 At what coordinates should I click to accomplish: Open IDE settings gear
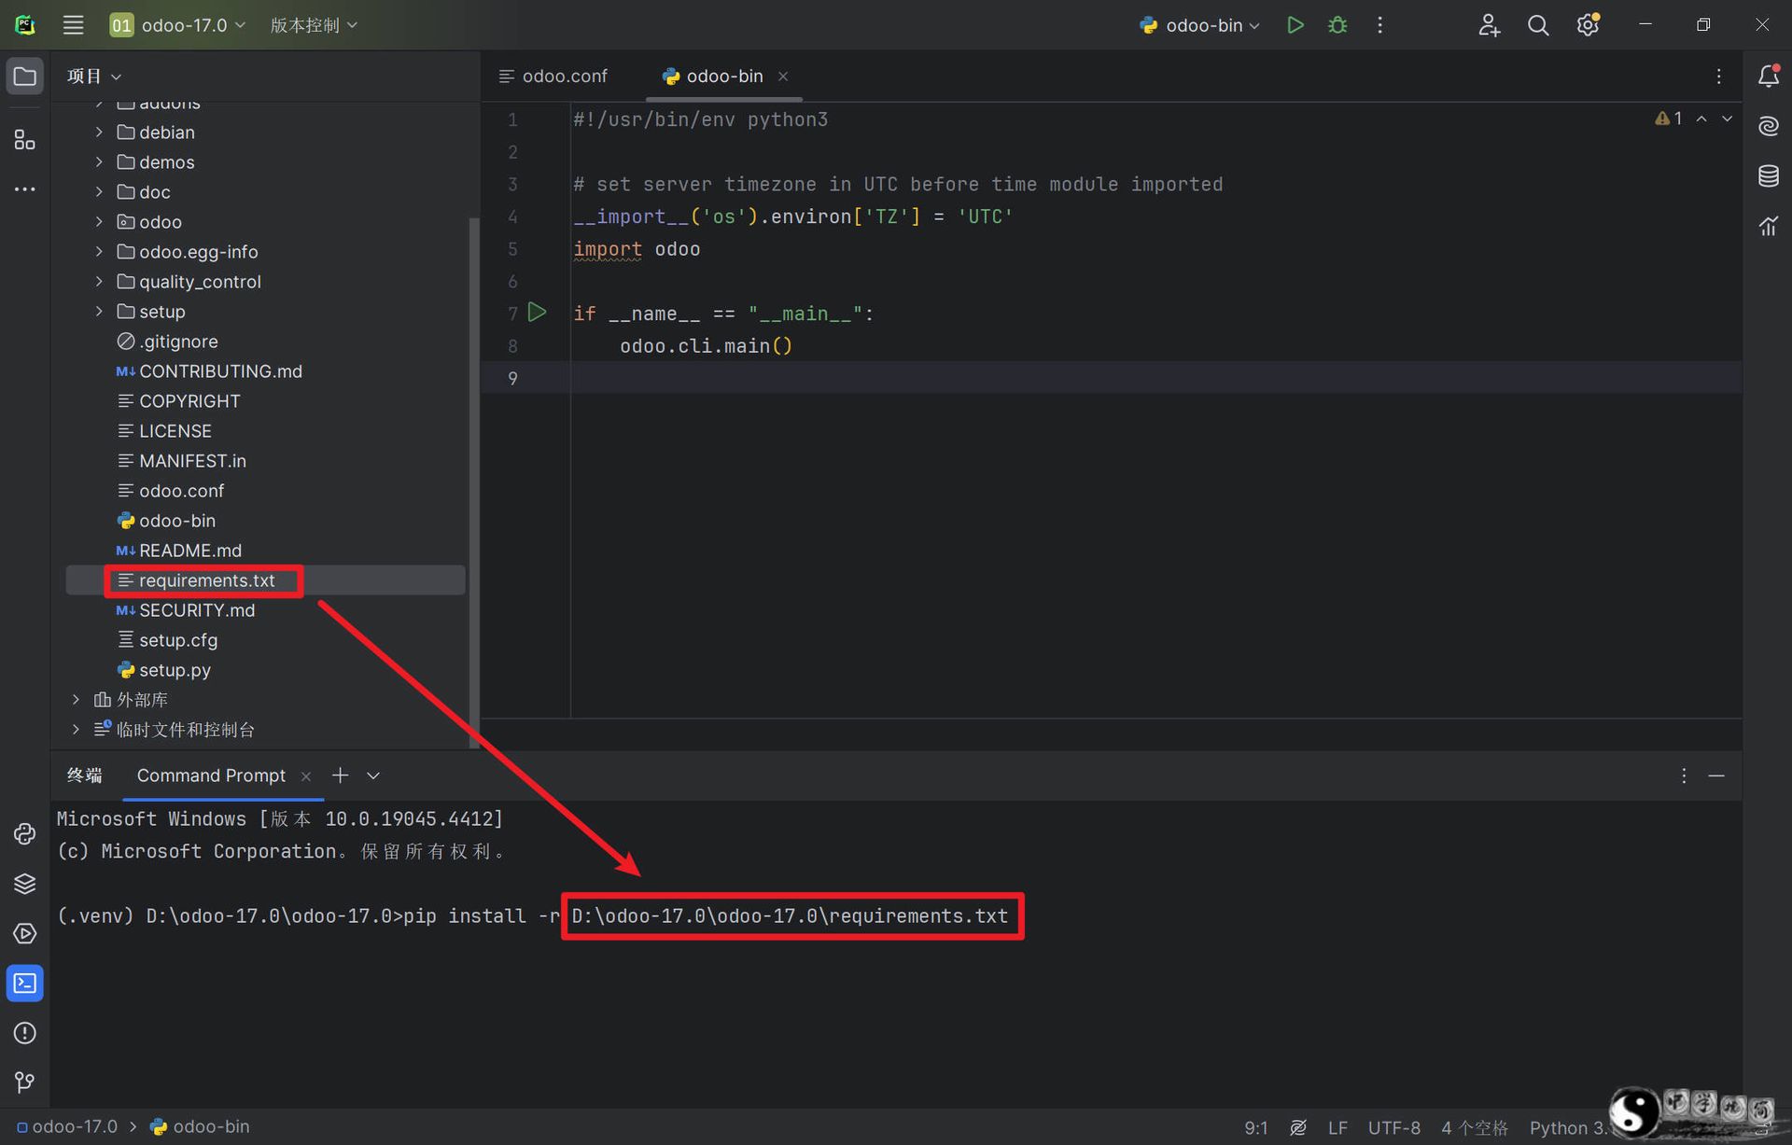tap(1588, 25)
